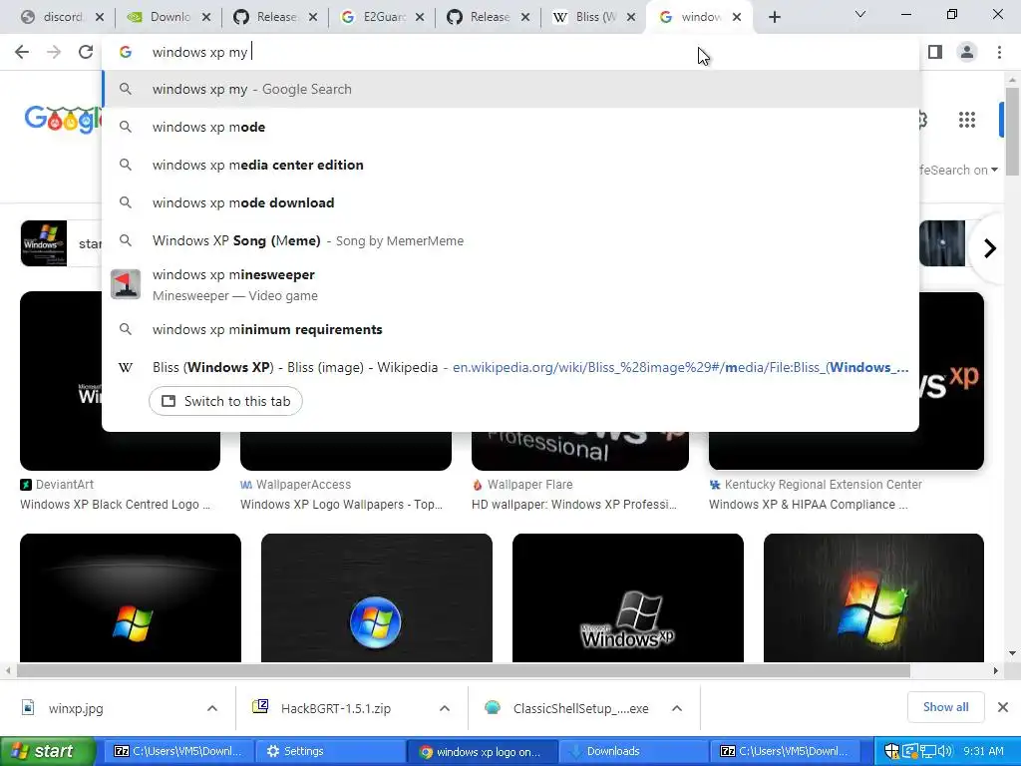Open the Start menu
The width and height of the screenshot is (1021, 766).
pyautogui.click(x=46, y=752)
